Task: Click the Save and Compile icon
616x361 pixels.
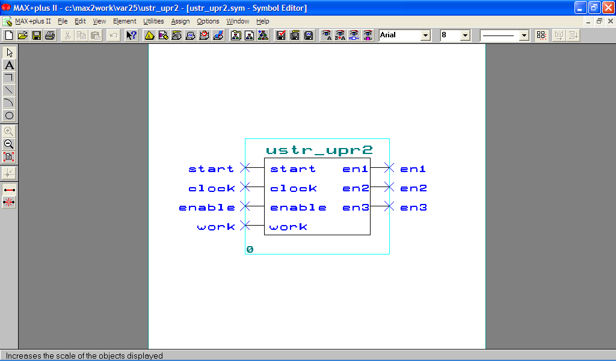Action: point(295,35)
